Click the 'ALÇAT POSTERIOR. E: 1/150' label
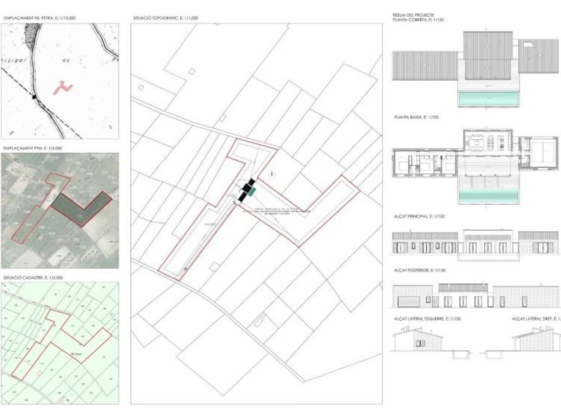The image size is (561, 420). (419, 271)
